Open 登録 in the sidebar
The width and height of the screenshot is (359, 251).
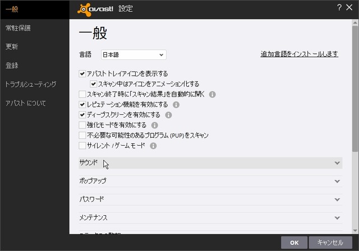tap(12, 66)
